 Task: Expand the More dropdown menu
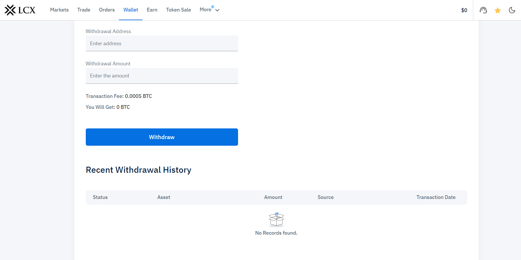coord(209,10)
